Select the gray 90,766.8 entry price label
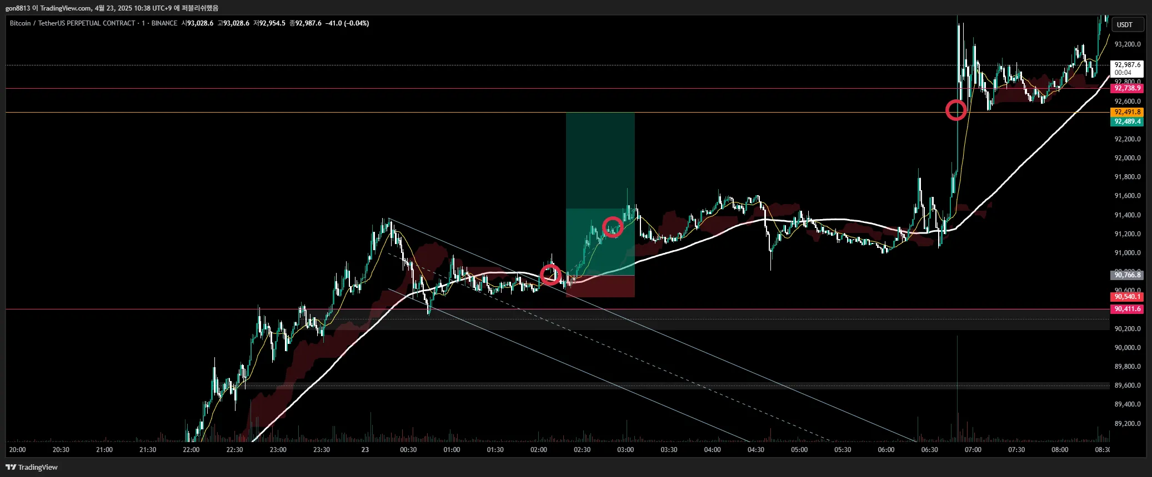The image size is (1152, 477). point(1127,275)
